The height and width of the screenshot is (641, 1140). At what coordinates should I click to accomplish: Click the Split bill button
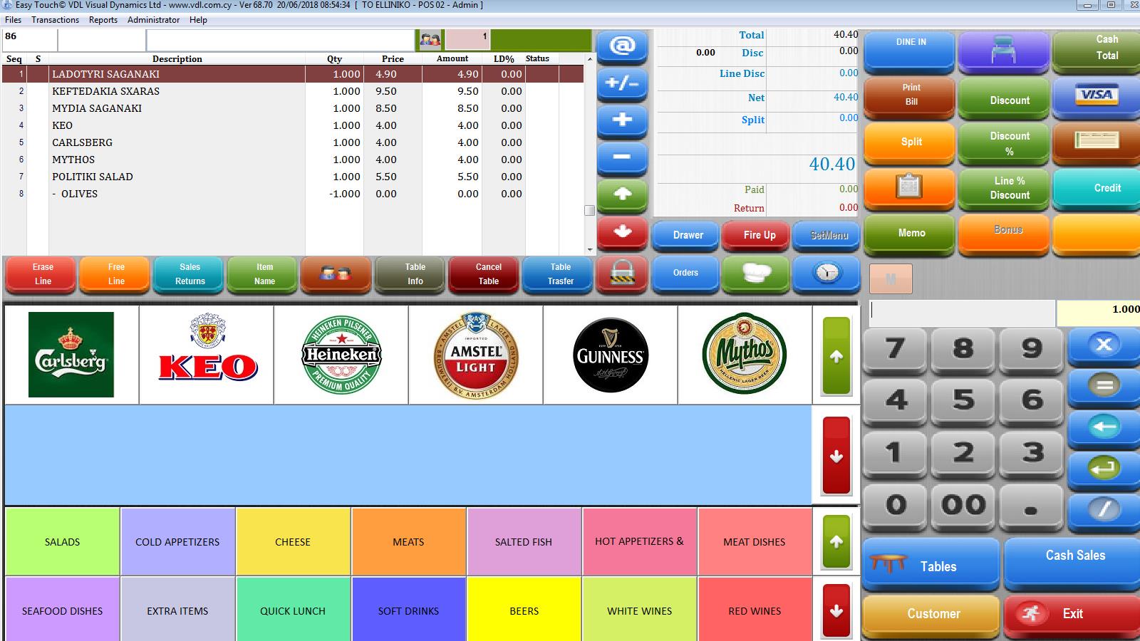coord(909,142)
